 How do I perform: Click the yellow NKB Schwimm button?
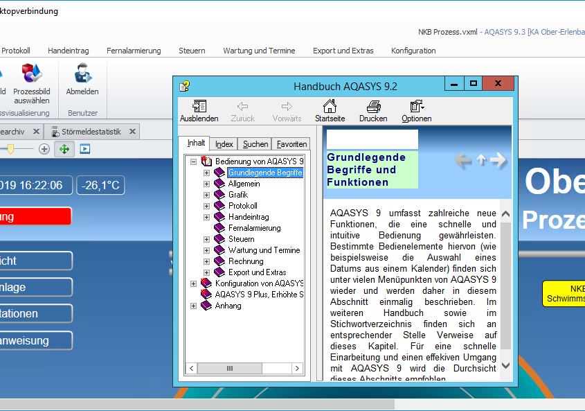(564, 294)
